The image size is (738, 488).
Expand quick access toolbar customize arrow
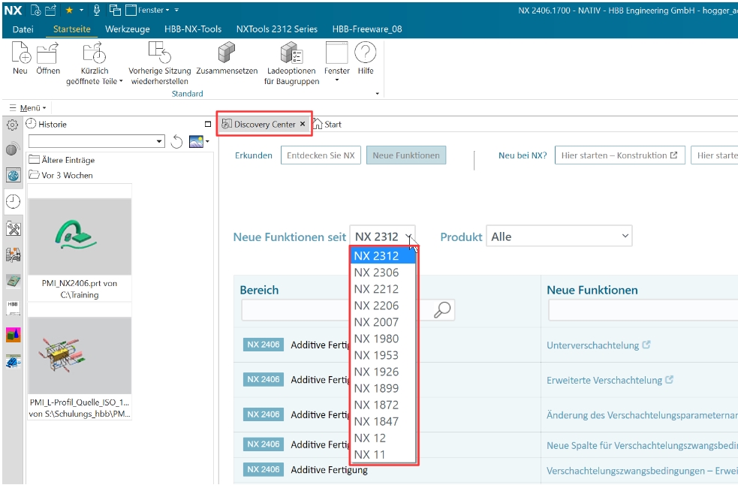(176, 10)
